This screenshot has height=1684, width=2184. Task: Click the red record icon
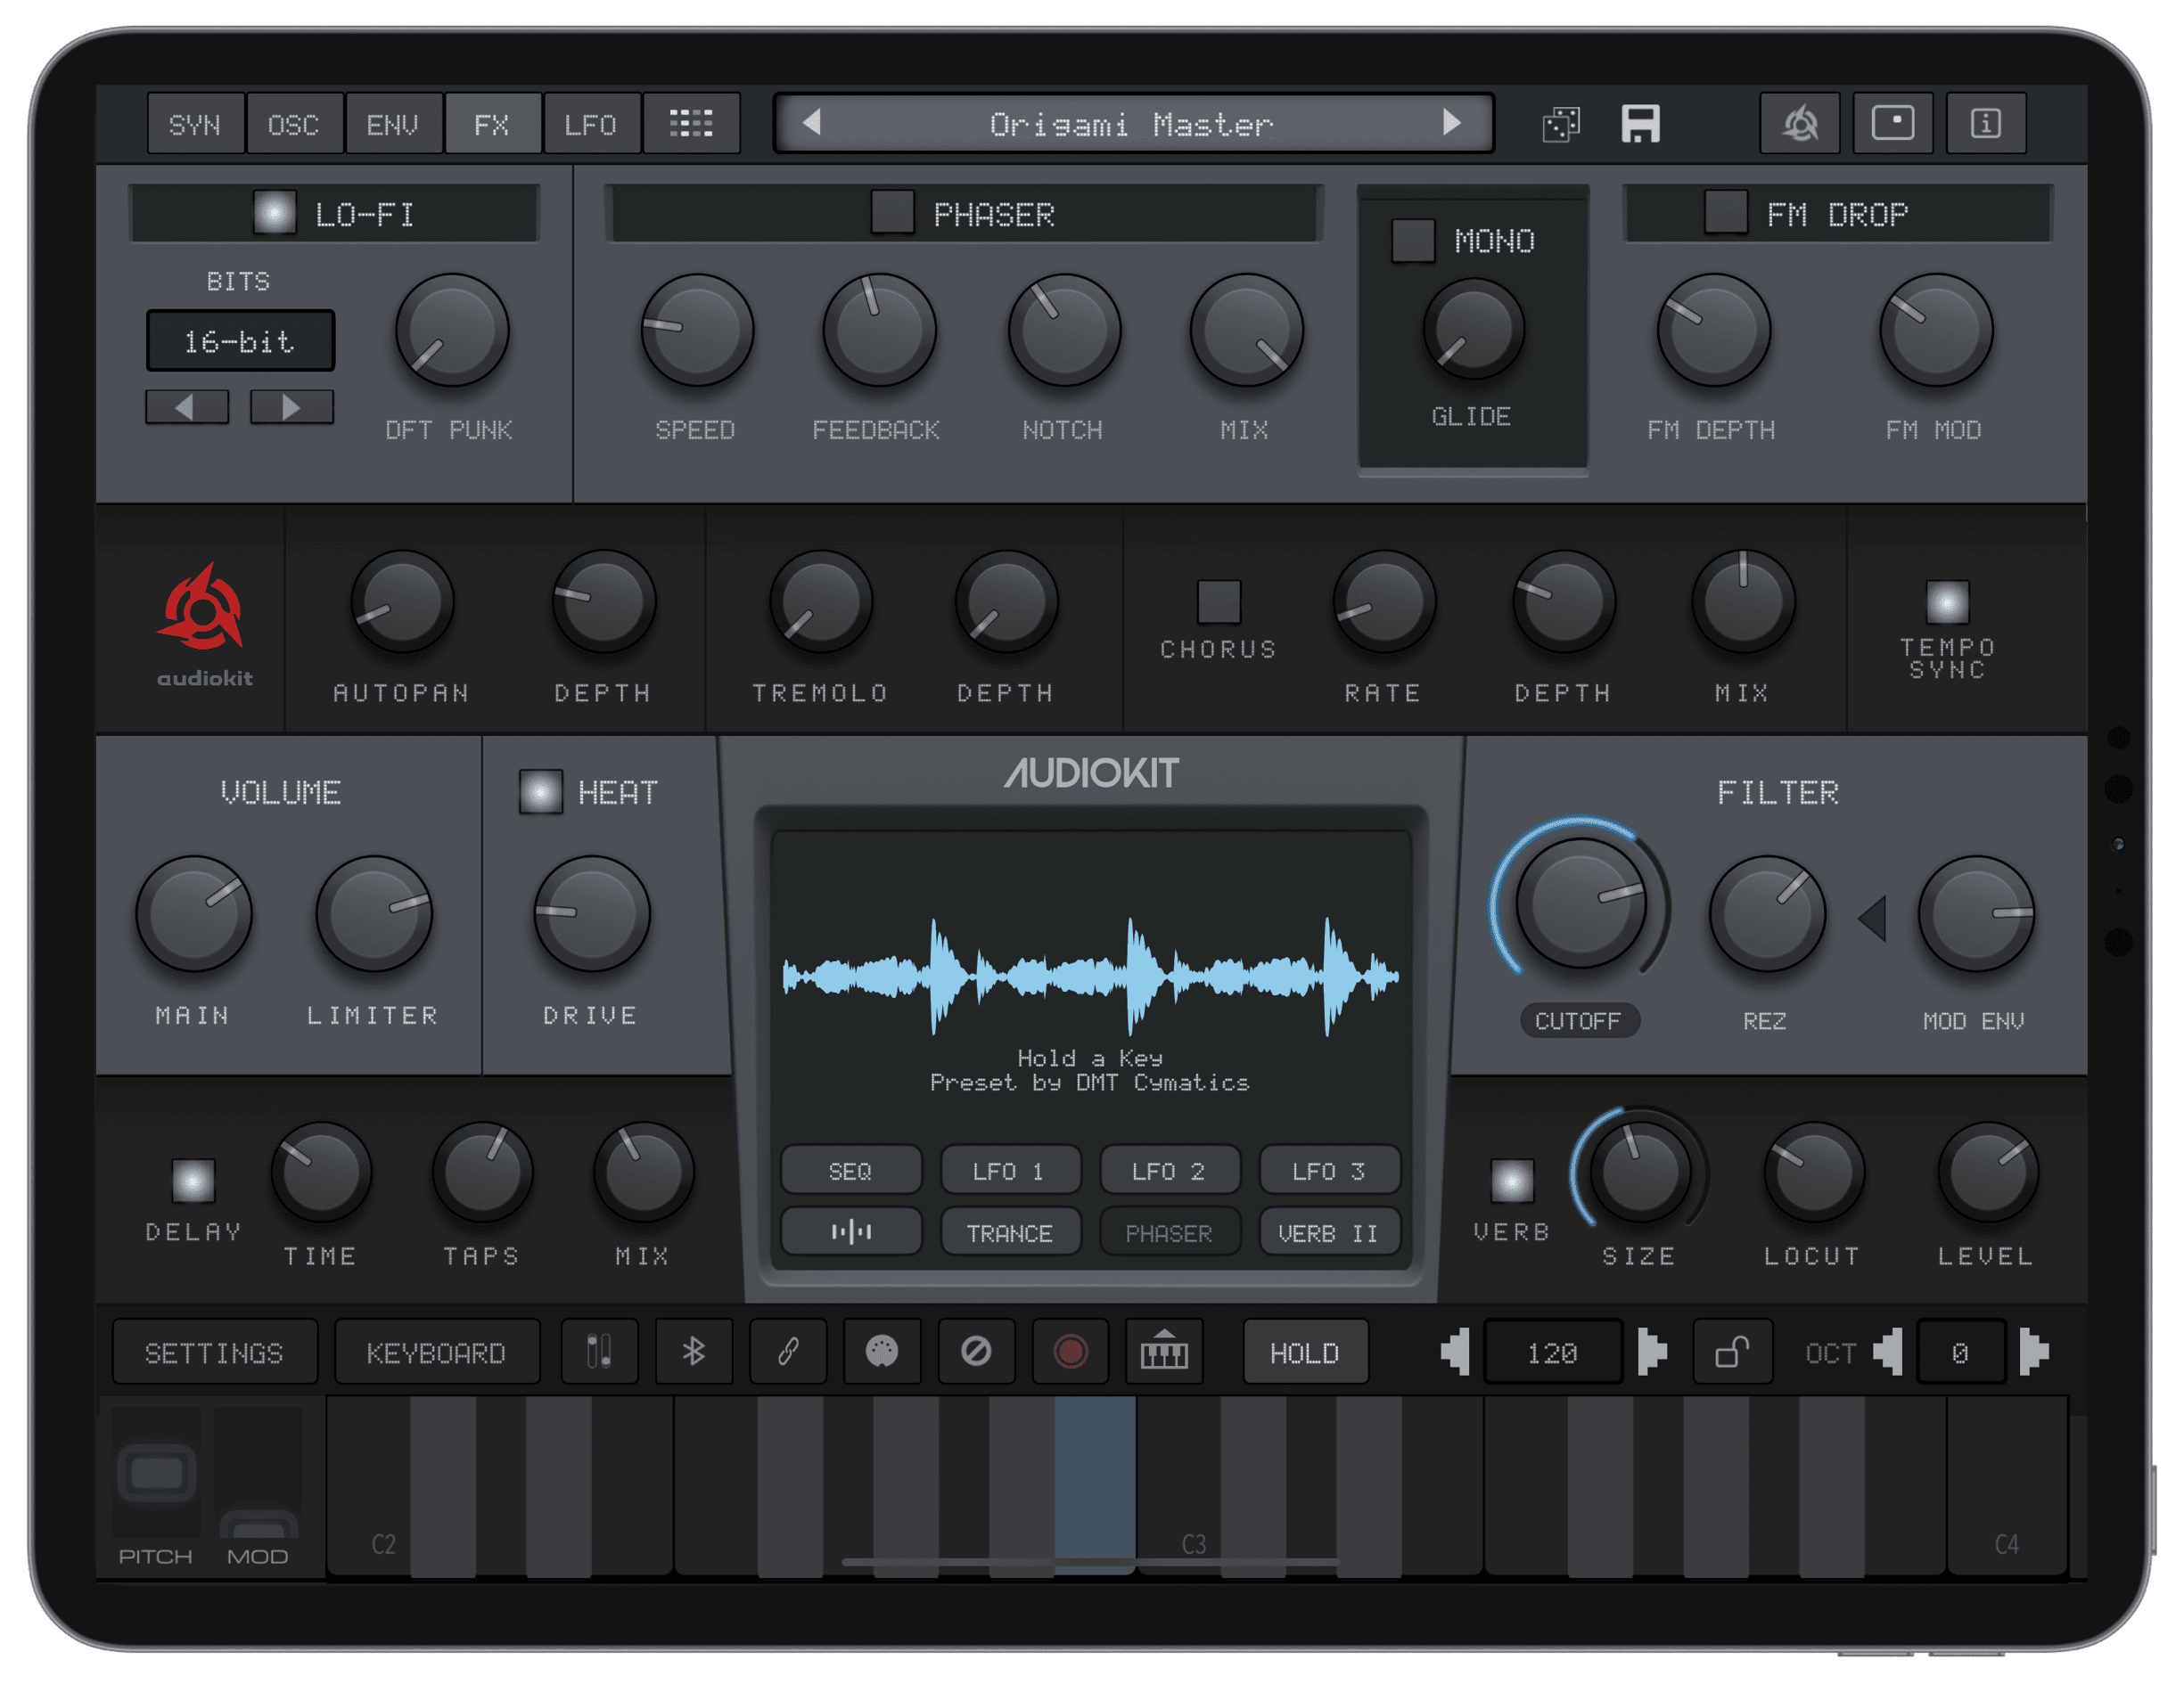(x=1070, y=1353)
